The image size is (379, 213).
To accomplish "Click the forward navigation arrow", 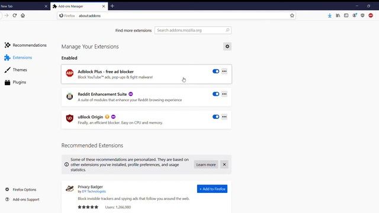I will 7,15.
